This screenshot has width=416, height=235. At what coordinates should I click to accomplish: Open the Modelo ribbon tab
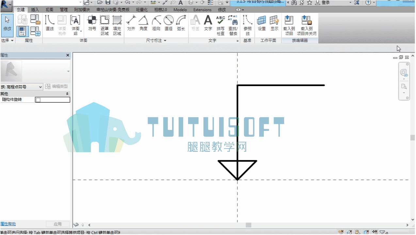pyautogui.click(x=180, y=10)
